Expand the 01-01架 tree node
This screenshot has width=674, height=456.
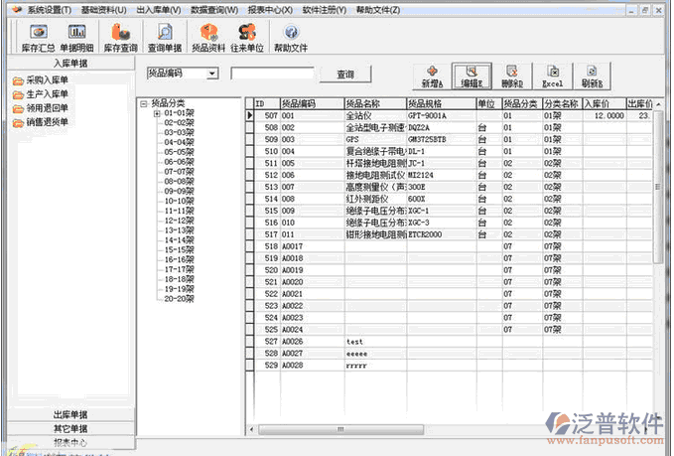[x=157, y=113]
